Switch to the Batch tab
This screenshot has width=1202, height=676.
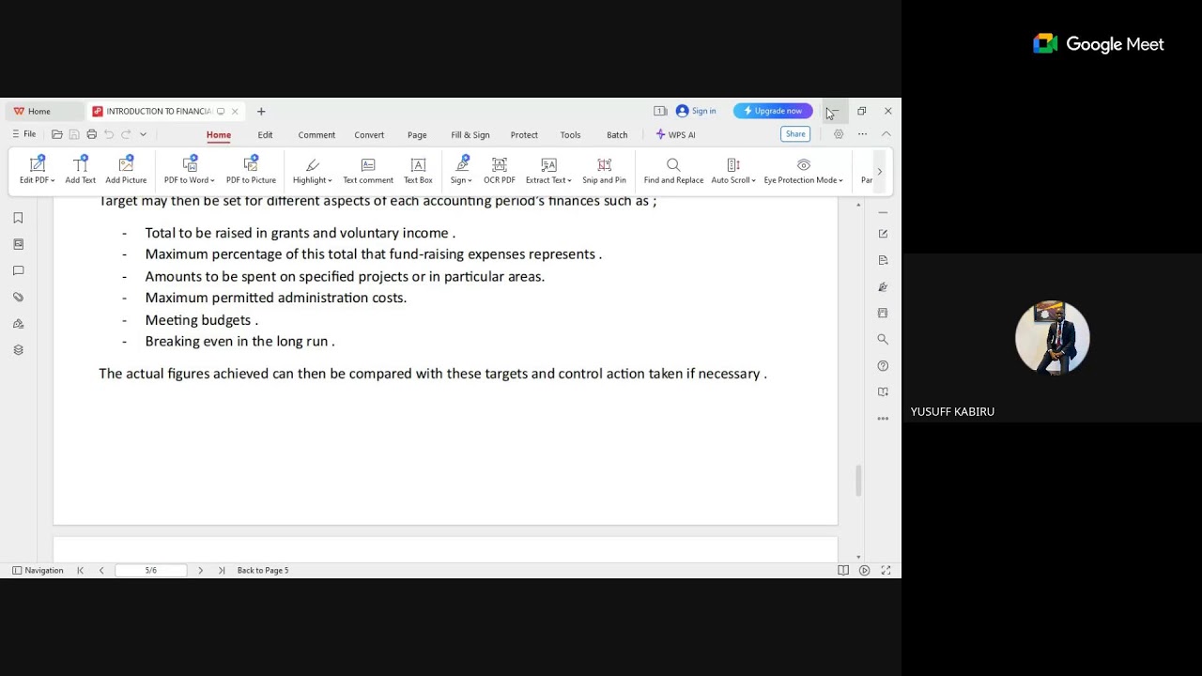[x=617, y=134]
